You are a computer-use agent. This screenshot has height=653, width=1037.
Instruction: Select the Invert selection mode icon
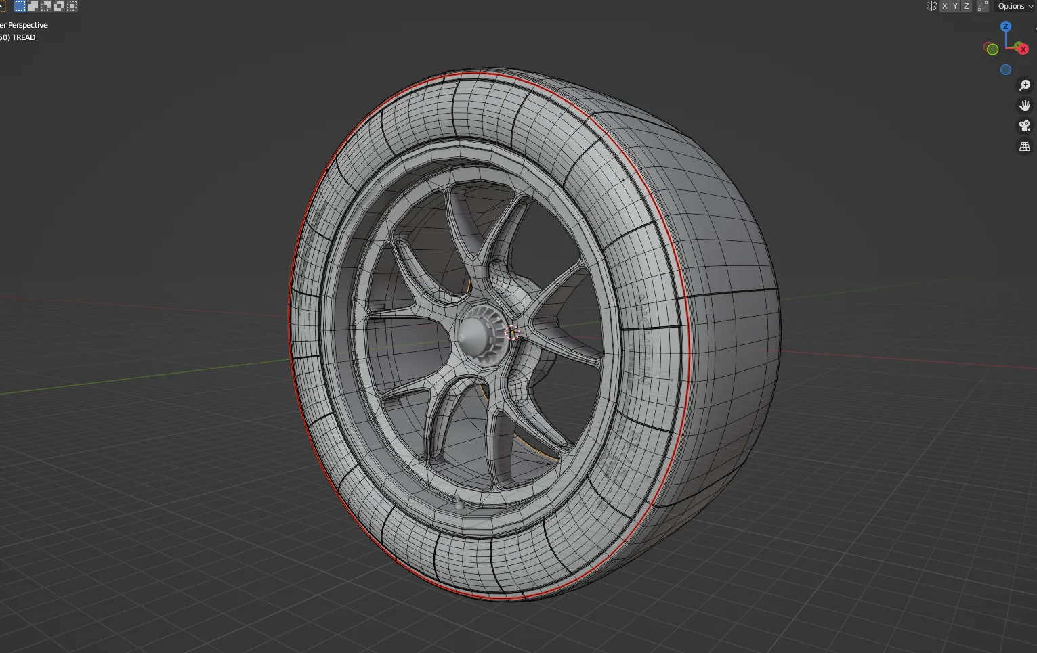pyautogui.click(x=60, y=6)
